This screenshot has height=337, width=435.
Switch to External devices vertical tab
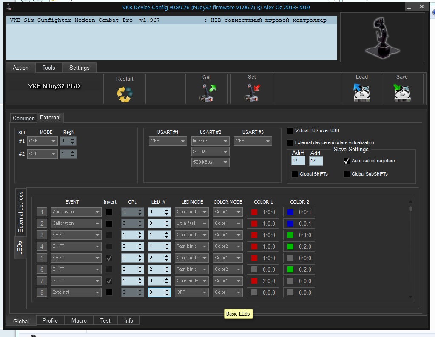tap(20, 212)
